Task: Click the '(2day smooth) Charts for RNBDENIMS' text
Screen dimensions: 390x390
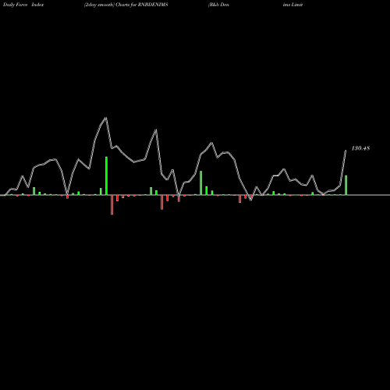Action: point(126,5)
